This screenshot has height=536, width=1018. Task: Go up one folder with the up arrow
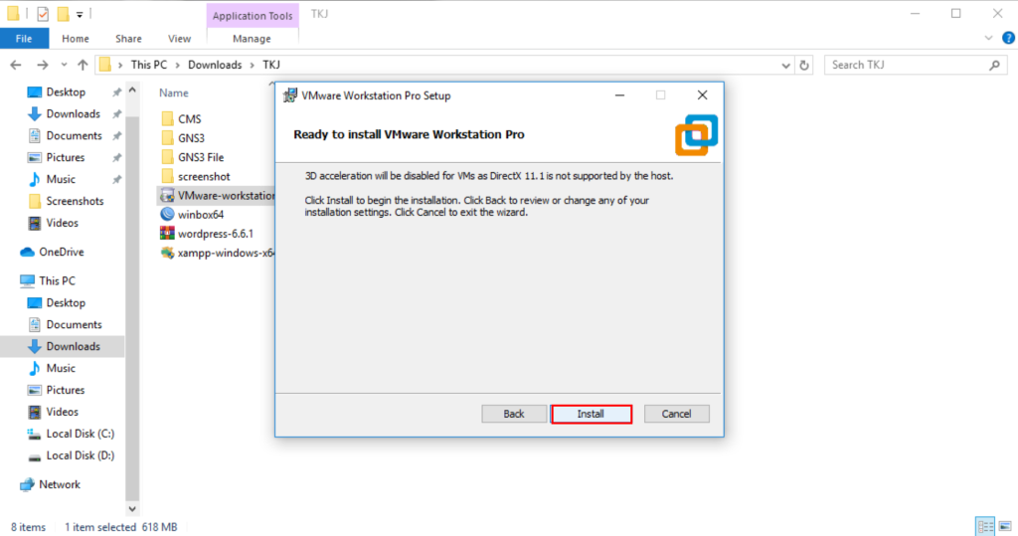(x=82, y=65)
